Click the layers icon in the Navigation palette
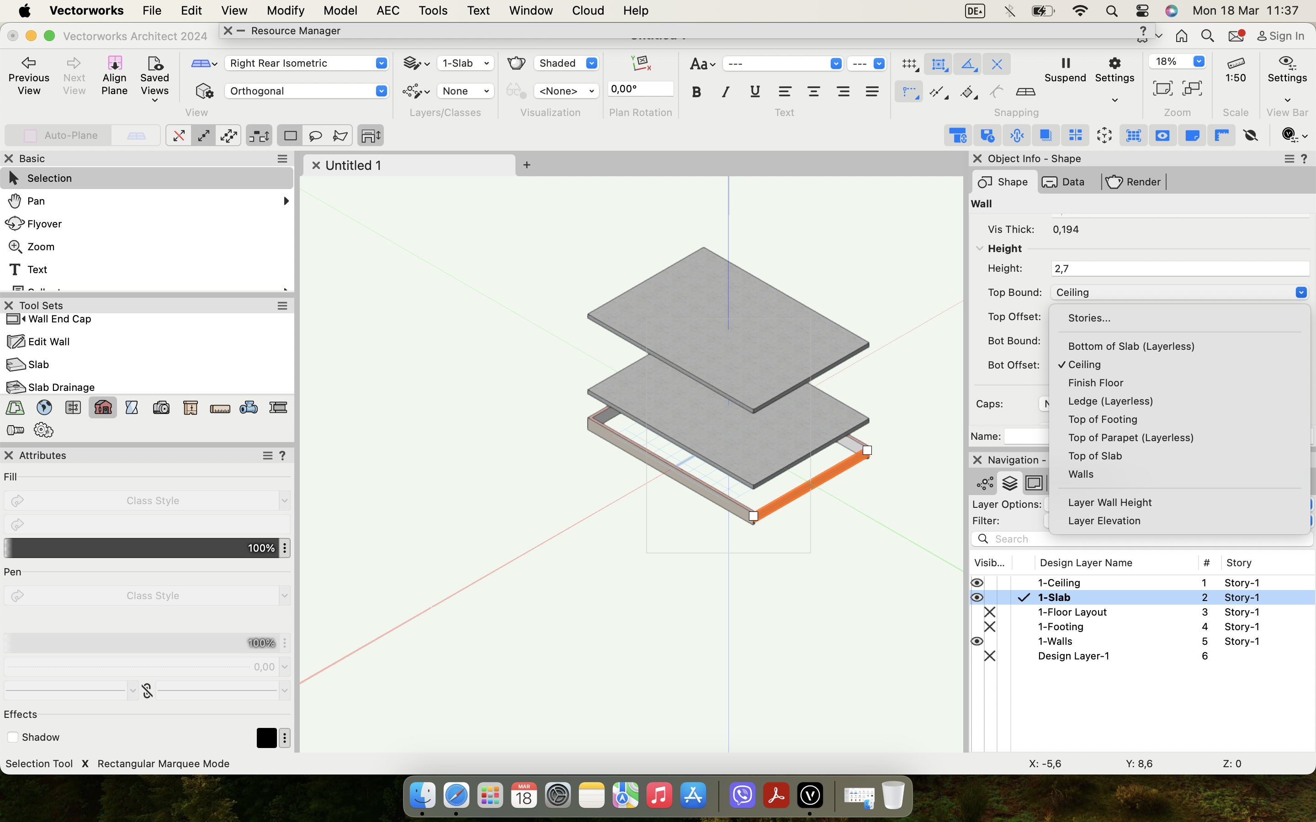Screen dimensions: 1316x822 click(x=1010, y=483)
